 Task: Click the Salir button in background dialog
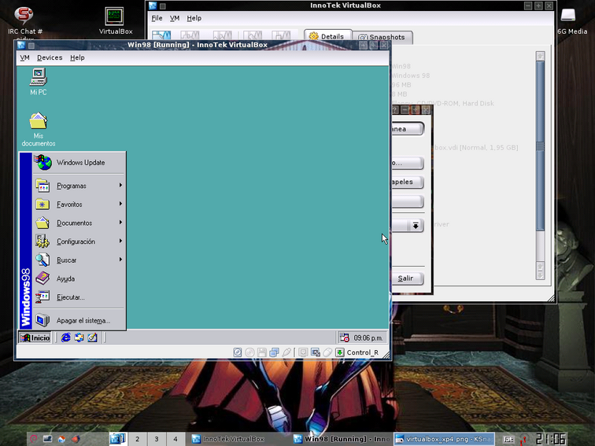[x=408, y=278]
